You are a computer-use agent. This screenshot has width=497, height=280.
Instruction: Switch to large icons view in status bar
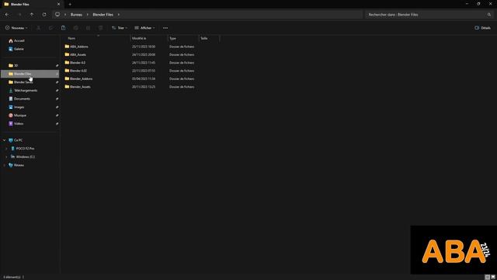pos(493,277)
